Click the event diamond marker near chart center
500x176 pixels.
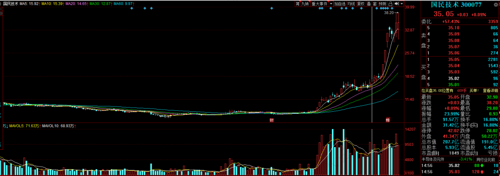pyautogui.click(x=272, y=9)
